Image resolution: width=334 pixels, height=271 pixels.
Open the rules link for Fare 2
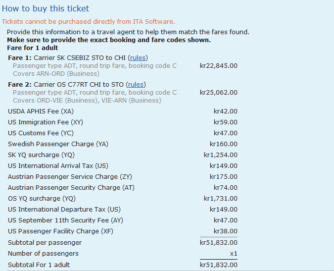(x=136, y=84)
